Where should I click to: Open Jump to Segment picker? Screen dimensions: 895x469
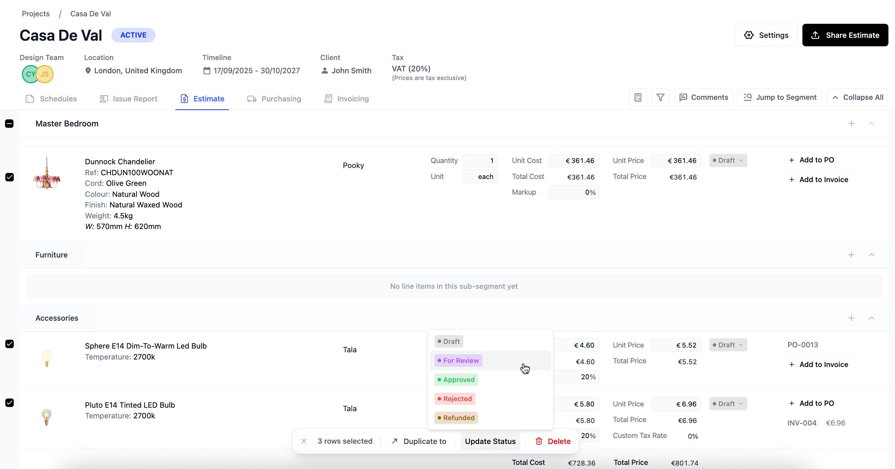[x=779, y=98]
